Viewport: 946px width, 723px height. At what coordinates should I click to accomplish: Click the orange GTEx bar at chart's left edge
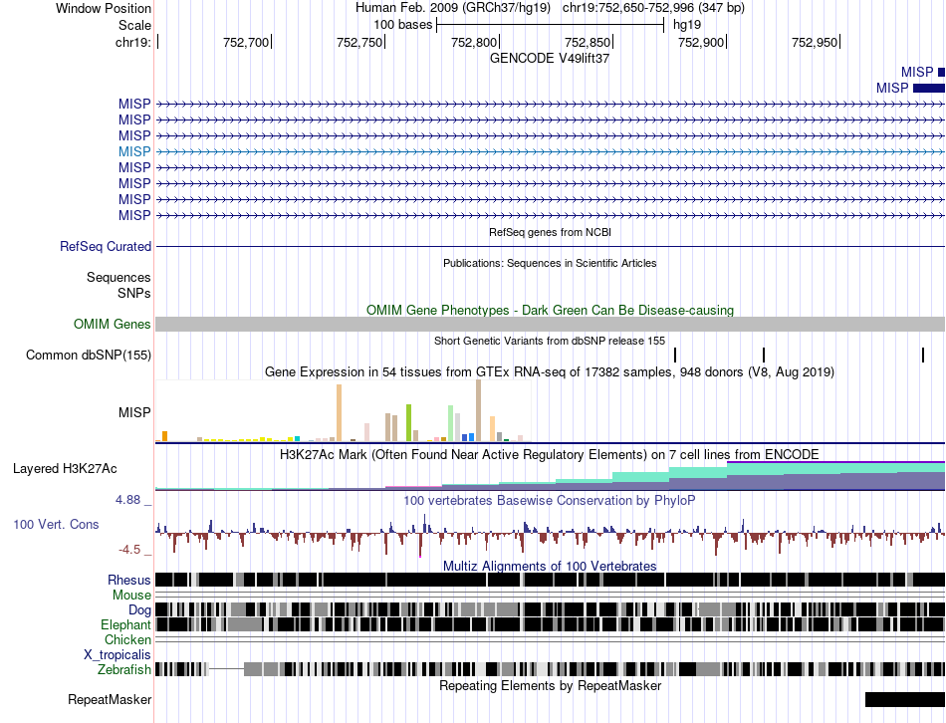164,436
